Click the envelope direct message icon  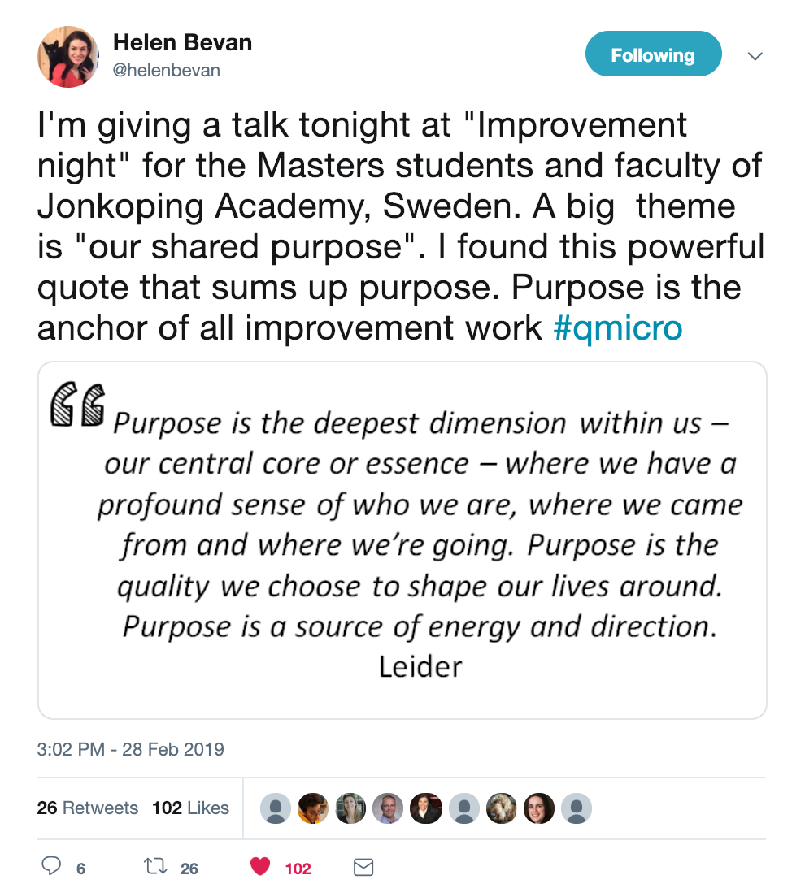[363, 867]
